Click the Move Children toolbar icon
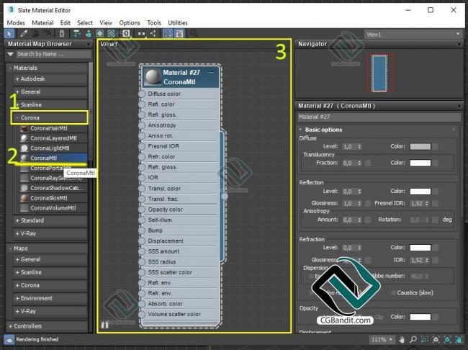Viewport: 468px width, 350px height. coord(76,34)
